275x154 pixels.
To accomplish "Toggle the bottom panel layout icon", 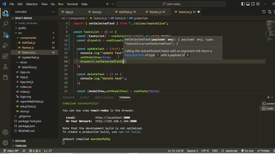I will (x=248, y=4).
